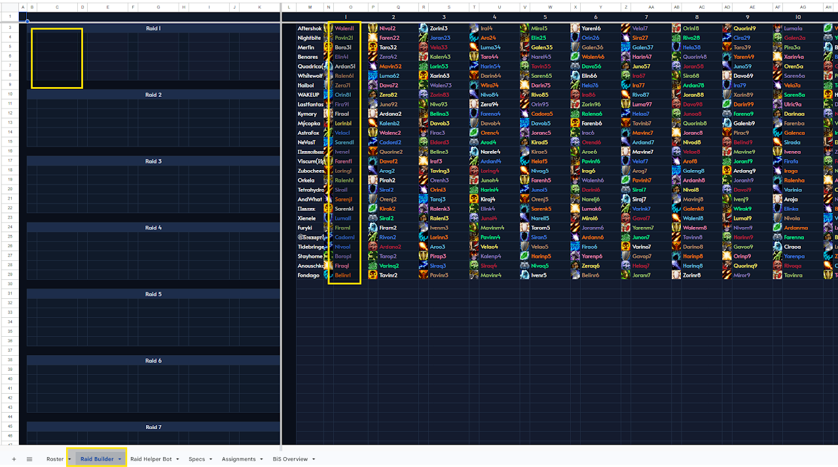Click the spec icon beside Mirol5
The width and height of the screenshot is (838, 467).
524,28
